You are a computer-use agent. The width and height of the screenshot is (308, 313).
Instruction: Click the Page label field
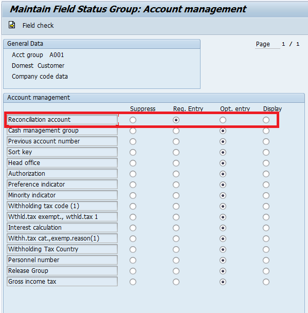[267, 44]
